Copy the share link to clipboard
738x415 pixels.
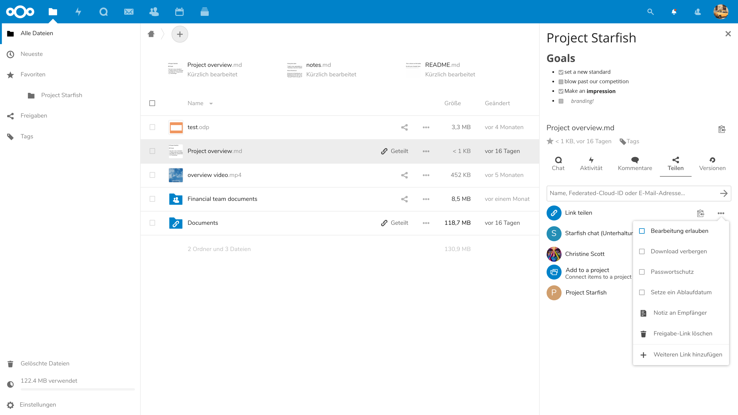(x=701, y=213)
